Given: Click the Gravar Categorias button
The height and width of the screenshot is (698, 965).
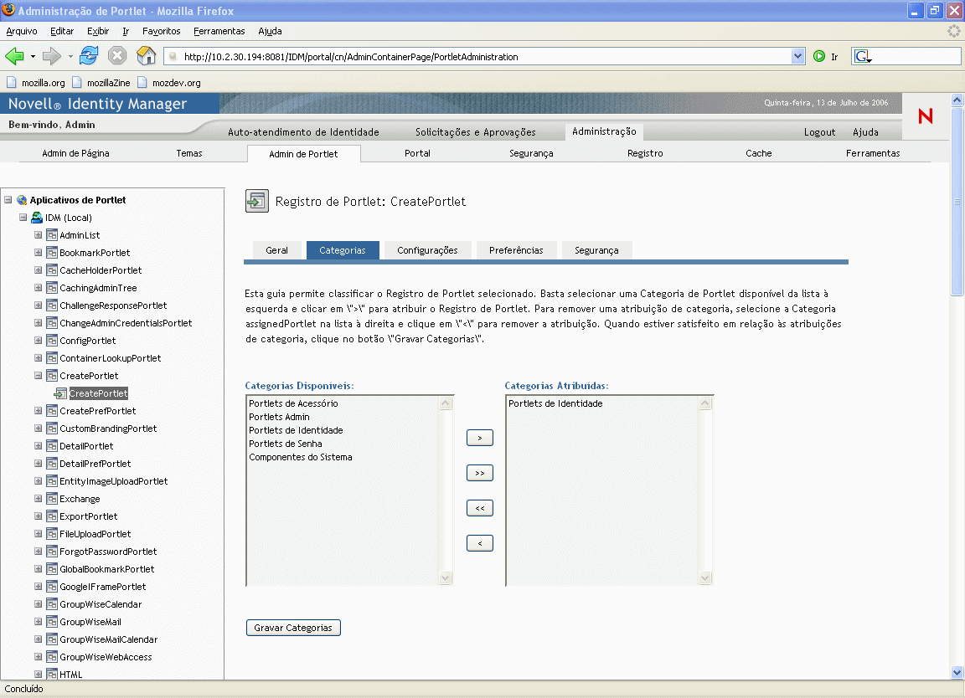Looking at the screenshot, I should coord(293,627).
